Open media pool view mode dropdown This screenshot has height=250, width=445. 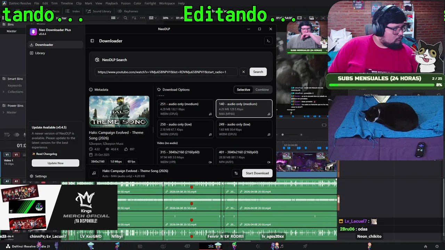click(x=116, y=18)
